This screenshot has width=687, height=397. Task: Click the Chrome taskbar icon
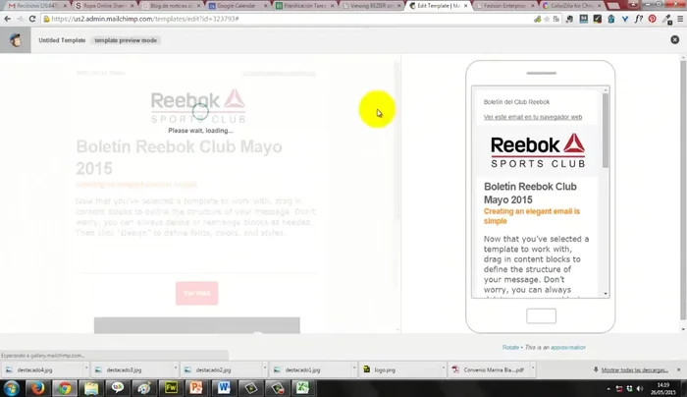[65, 388]
